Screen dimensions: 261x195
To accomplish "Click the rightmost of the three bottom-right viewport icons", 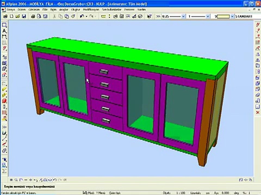I will pos(250,180).
